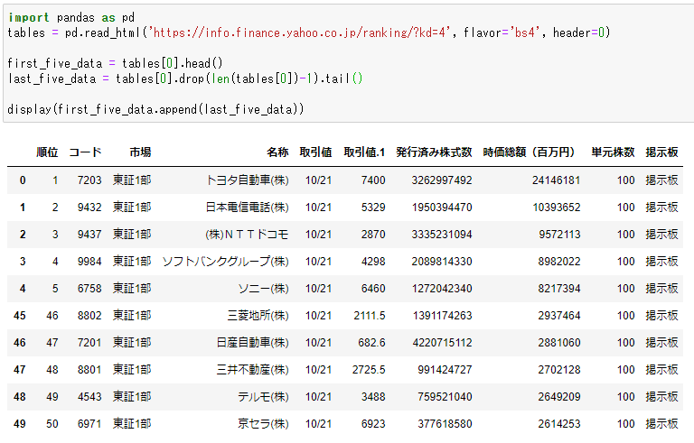The image size is (694, 443).
Task: Select the ソフトバンクグループ(株) name cell
Action: (x=225, y=262)
